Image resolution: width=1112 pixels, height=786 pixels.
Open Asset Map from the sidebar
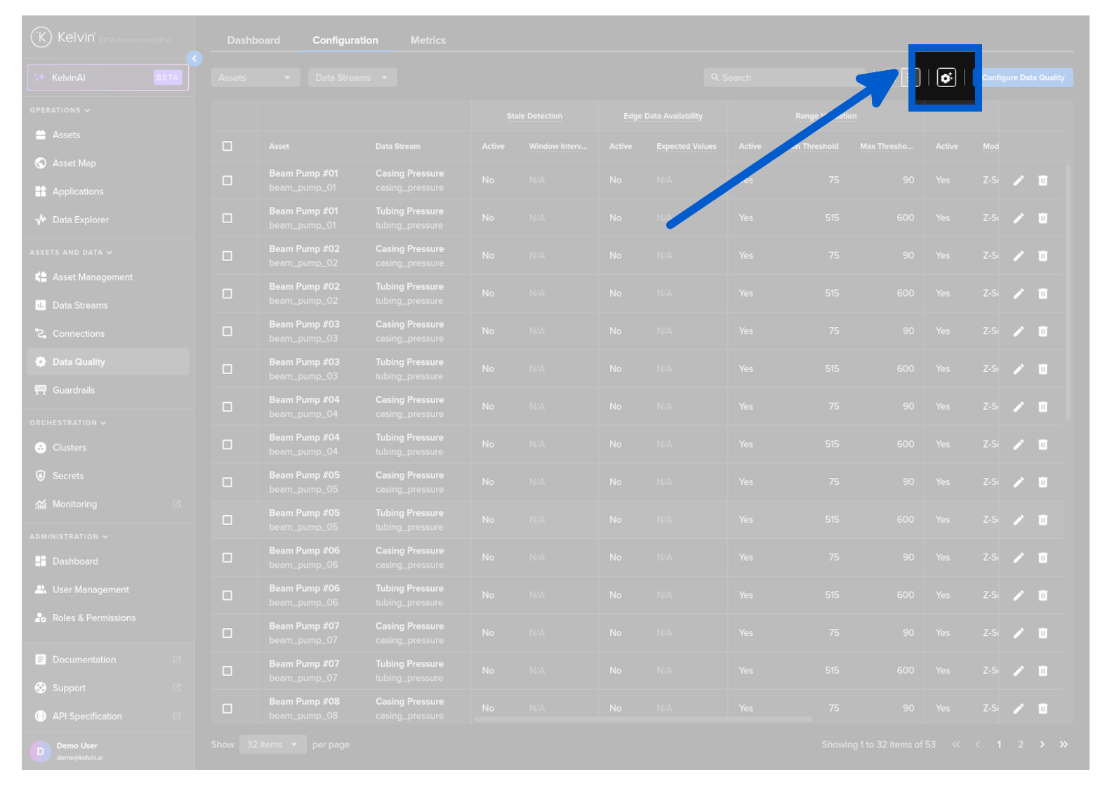74,164
